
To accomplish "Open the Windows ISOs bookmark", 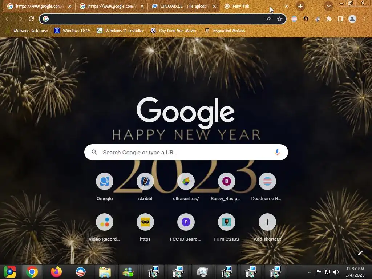I will [73, 31].
